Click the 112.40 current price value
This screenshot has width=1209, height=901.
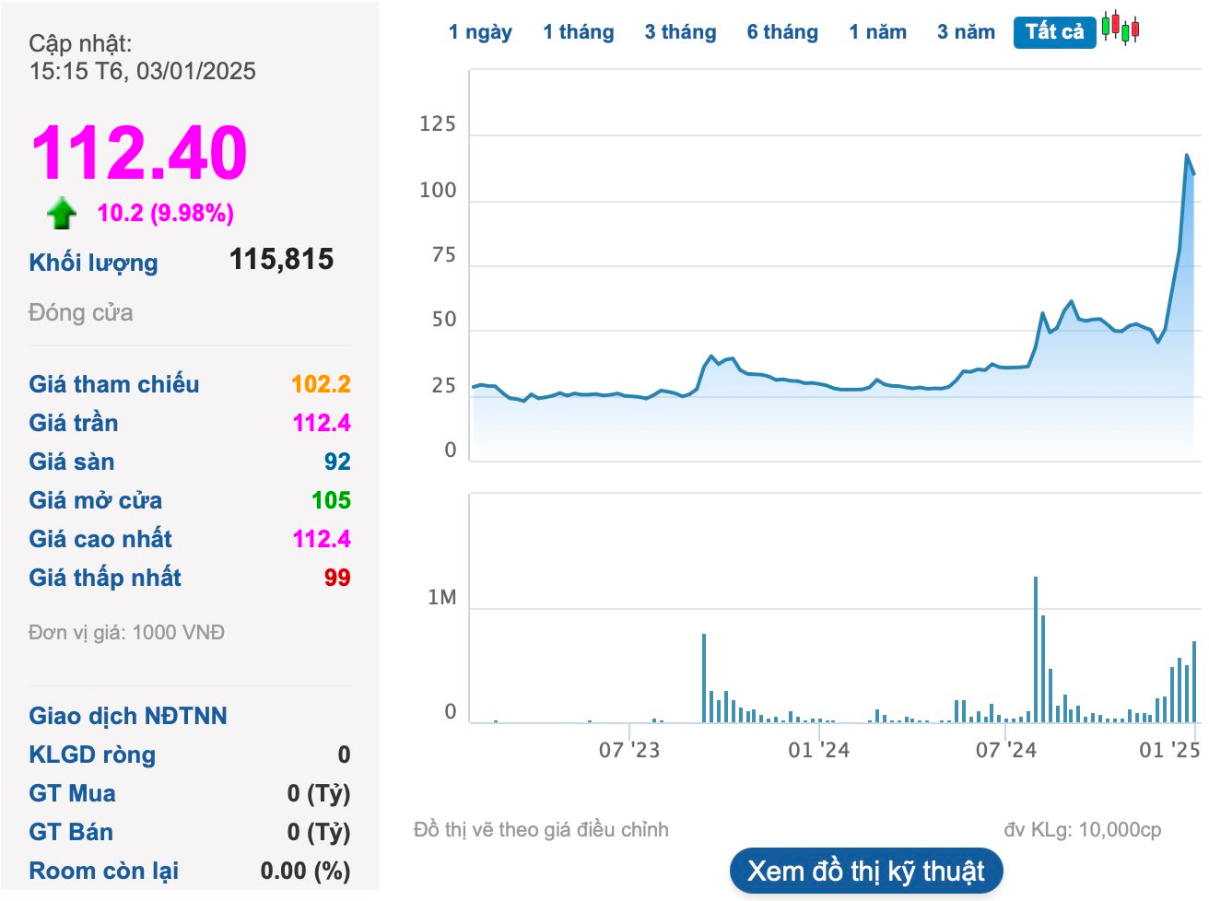(x=139, y=153)
